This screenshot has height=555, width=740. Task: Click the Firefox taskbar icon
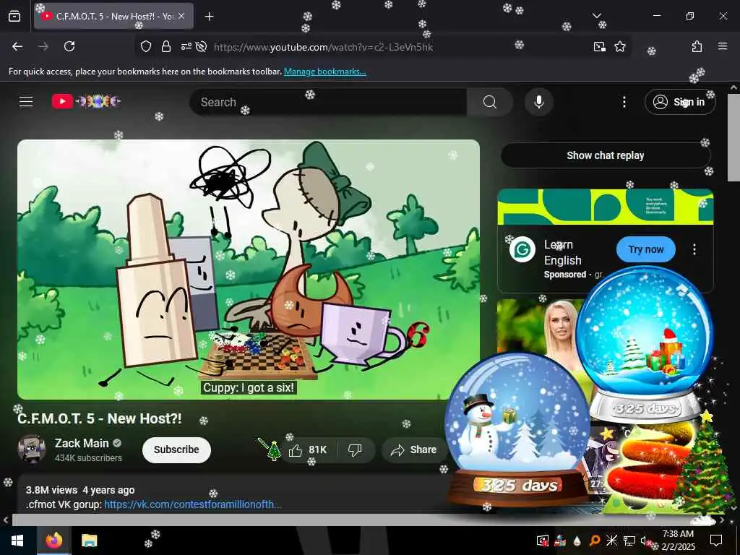coord(54,541)
